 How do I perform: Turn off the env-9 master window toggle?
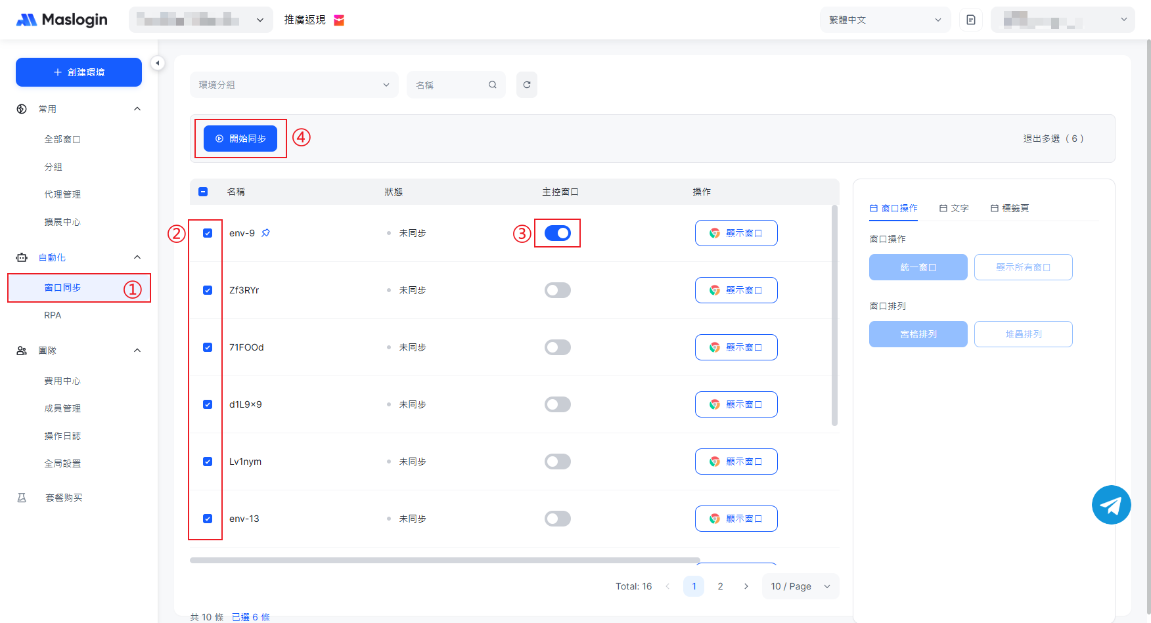(x=557, y=233)
